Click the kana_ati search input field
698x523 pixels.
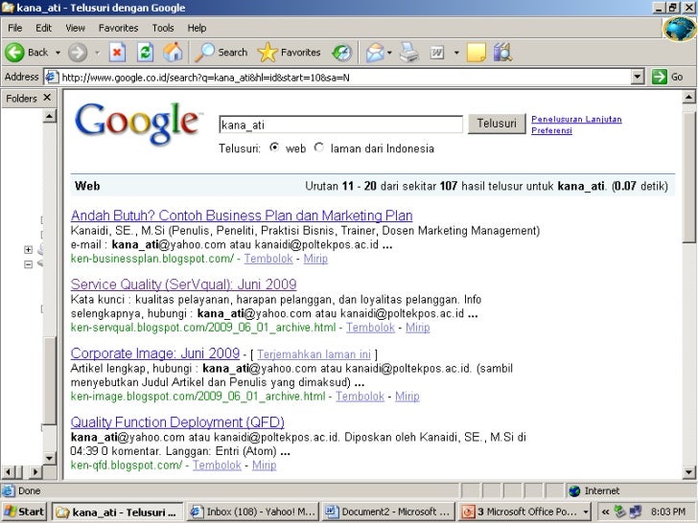[x=341, y=125]
